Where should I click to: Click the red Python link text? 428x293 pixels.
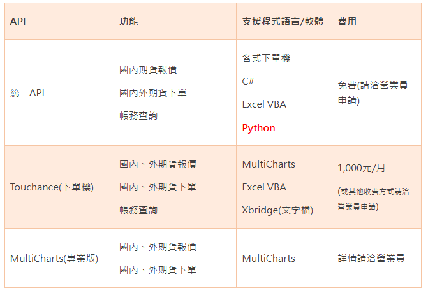[258, 128]
